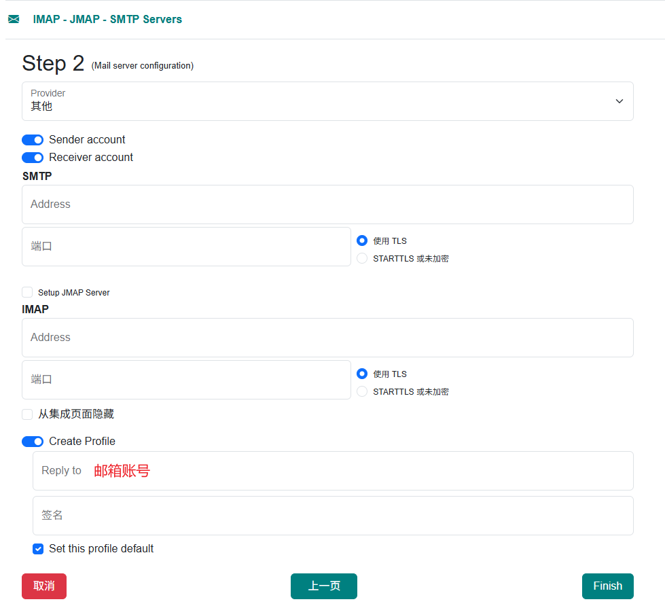Select STARTTLS 或未加密 for SMTP

(x=361, y=258)
